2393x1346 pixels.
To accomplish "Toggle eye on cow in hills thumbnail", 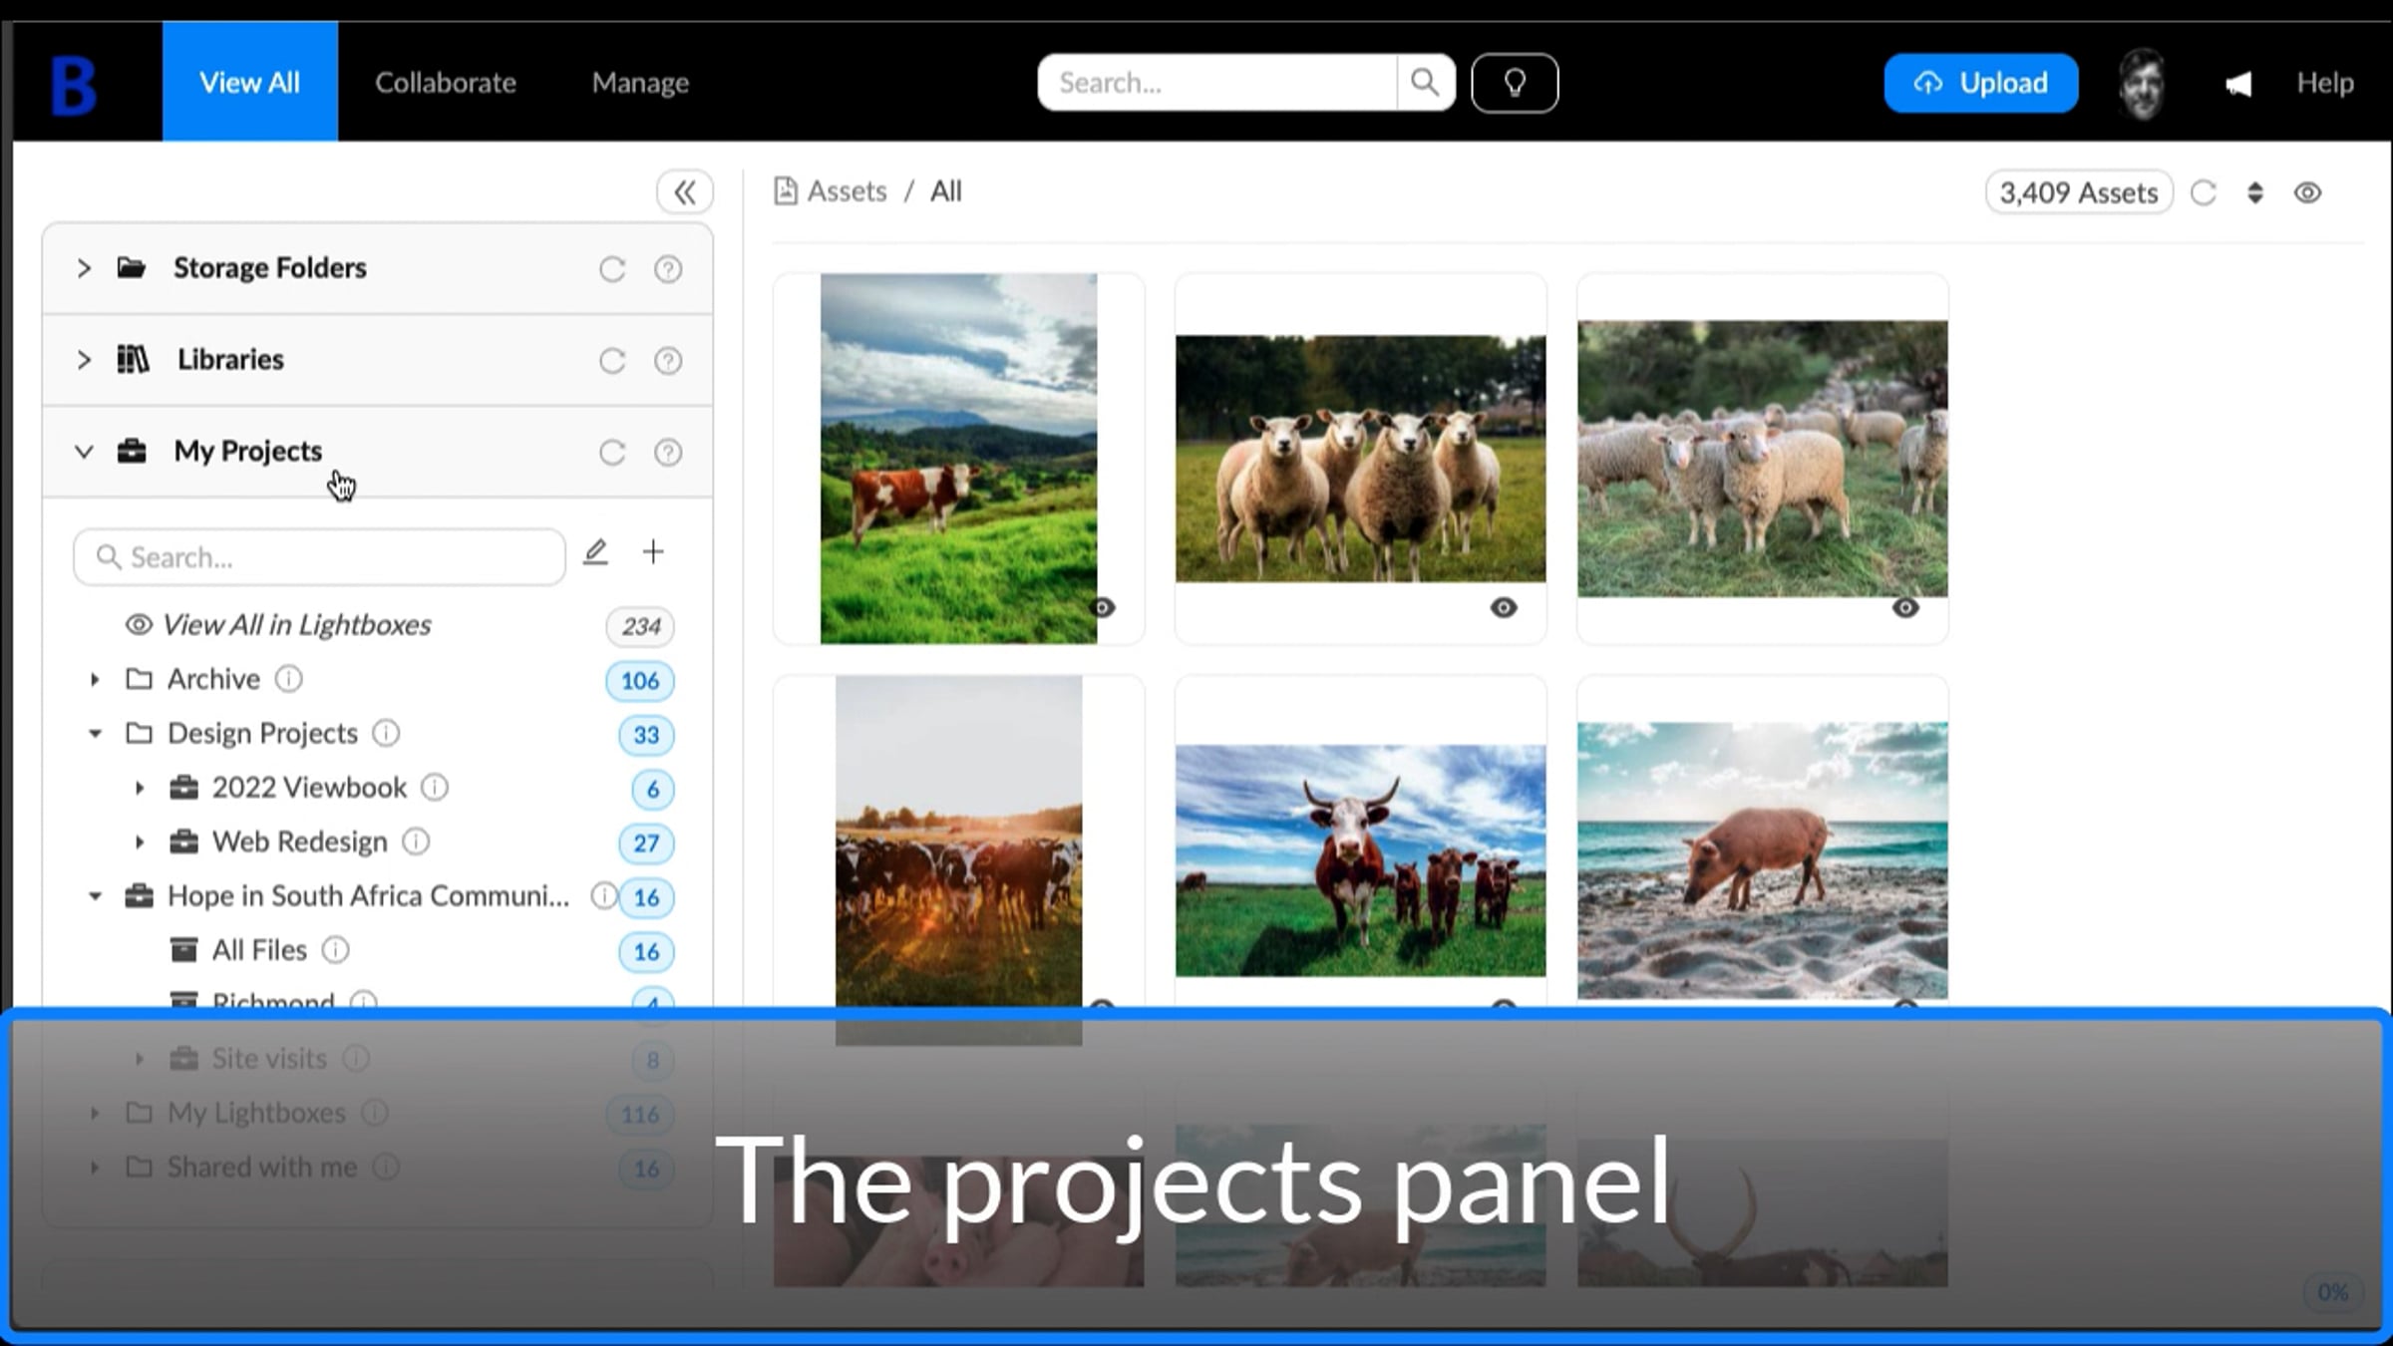I will pyautogui.click(x=1103, y=607).
